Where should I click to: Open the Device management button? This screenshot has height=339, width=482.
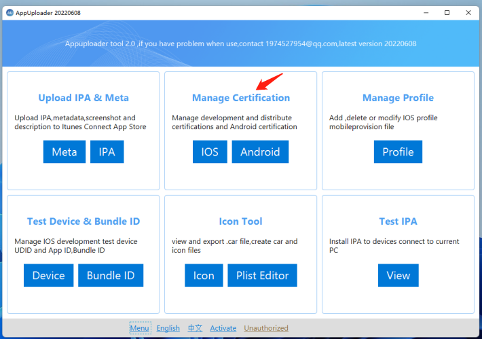click(x=49, y=275)
